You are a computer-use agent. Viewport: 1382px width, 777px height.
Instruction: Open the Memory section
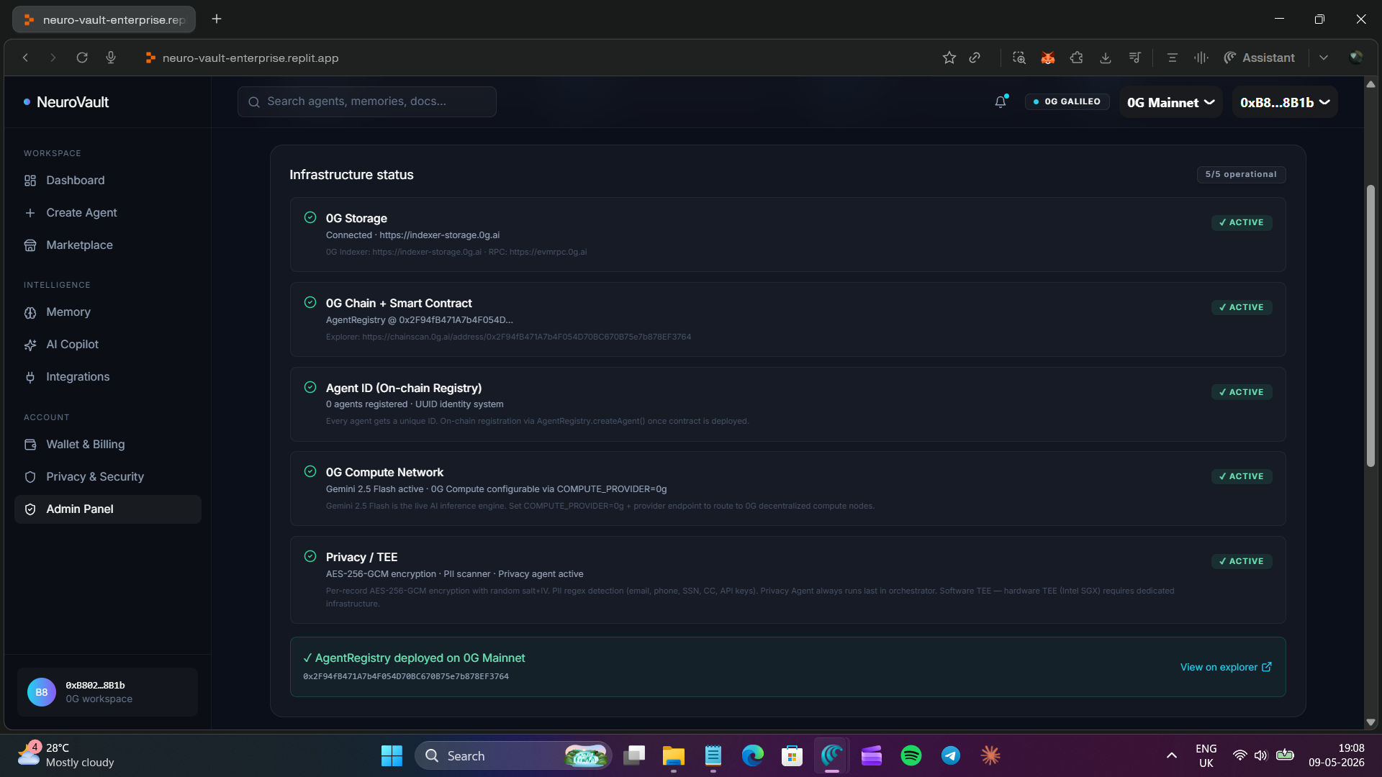(x=108, y=312)
